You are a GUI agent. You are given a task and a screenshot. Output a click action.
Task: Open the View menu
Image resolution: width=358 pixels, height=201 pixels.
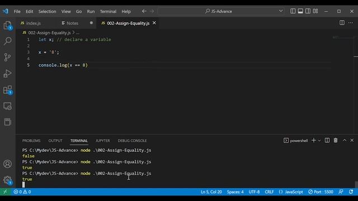66,11
